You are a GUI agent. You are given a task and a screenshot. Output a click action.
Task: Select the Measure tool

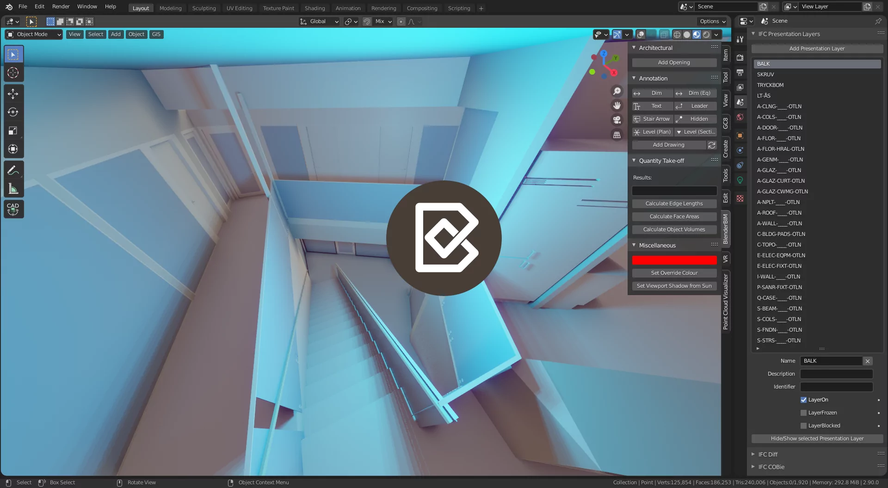coord(13,189)
